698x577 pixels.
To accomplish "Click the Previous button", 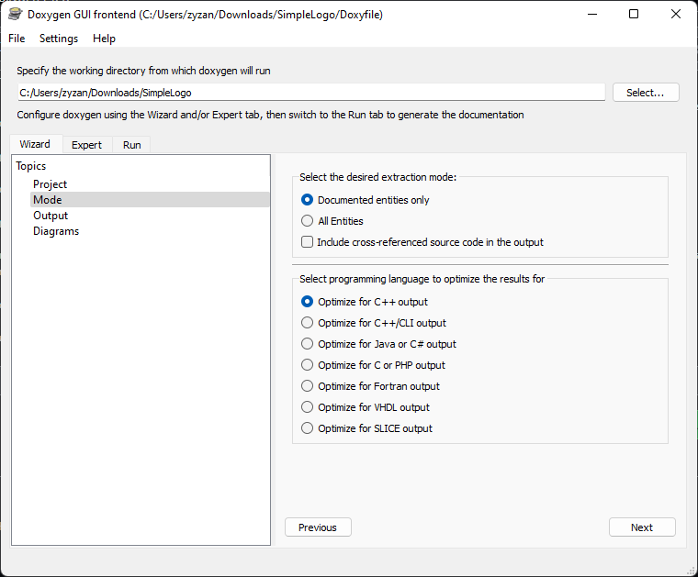I will pos(318,527).
